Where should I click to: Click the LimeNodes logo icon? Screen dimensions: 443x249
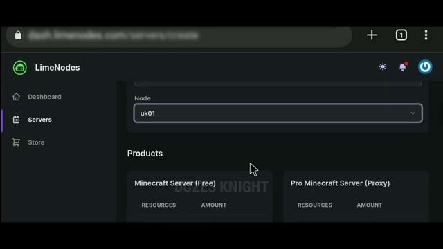20,68
